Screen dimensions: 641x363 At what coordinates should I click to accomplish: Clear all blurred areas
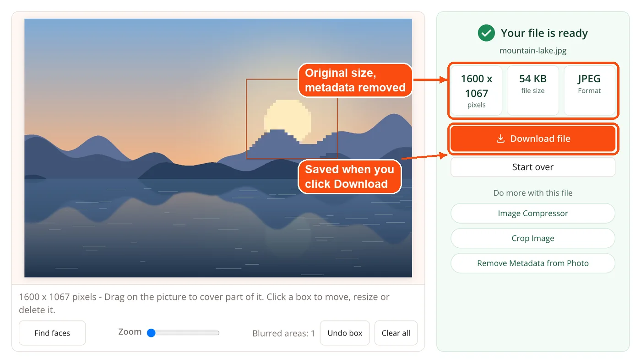396,333
